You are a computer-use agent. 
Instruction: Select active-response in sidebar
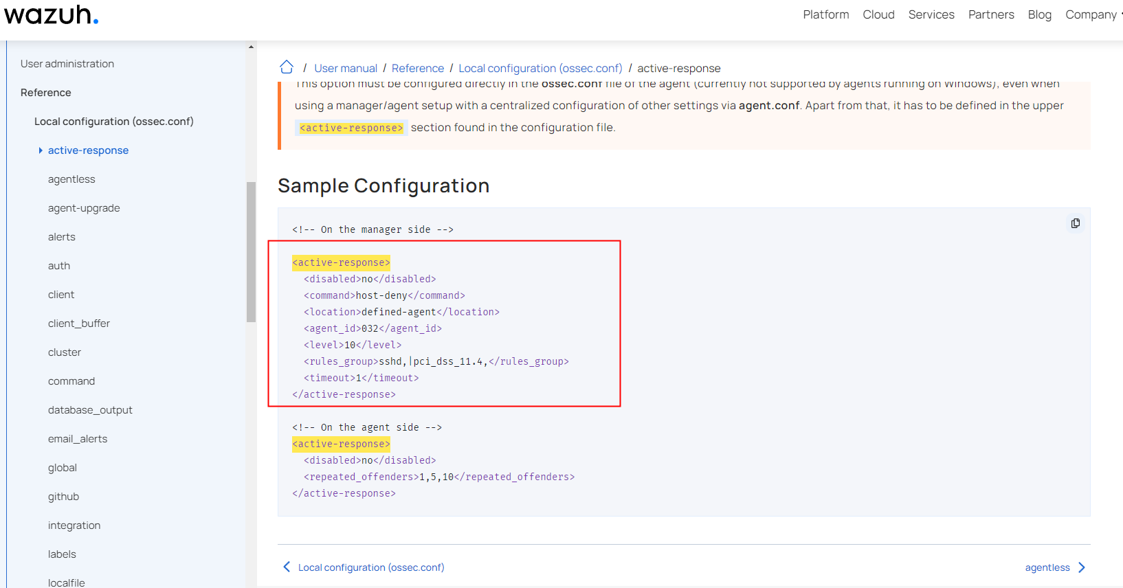coord(88,150)
